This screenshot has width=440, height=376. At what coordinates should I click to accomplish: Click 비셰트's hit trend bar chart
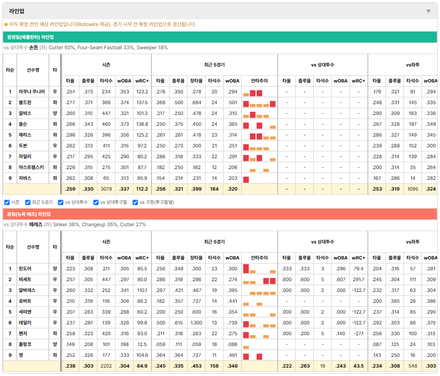pyautogui.click(x=259, y=280)
